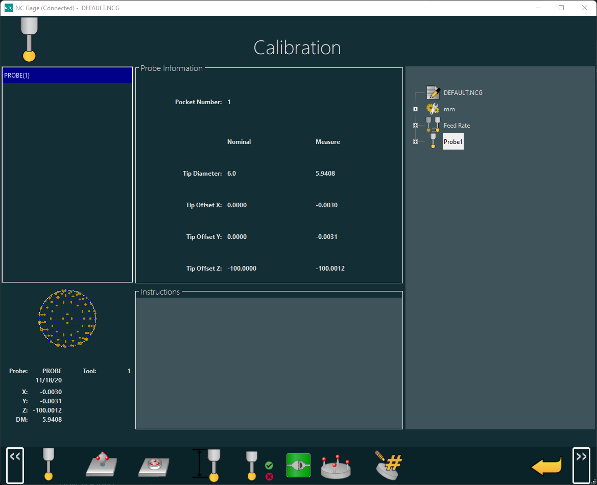Expand the Feed Rate tree node
This screenshot has width=597, height=485.
click(415, 126)
